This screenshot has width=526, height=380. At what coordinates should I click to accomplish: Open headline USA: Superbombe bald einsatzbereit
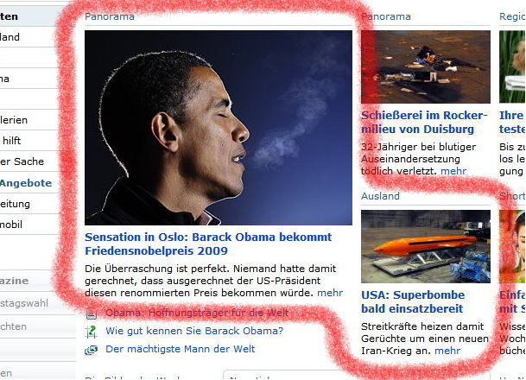pos(413,301)
